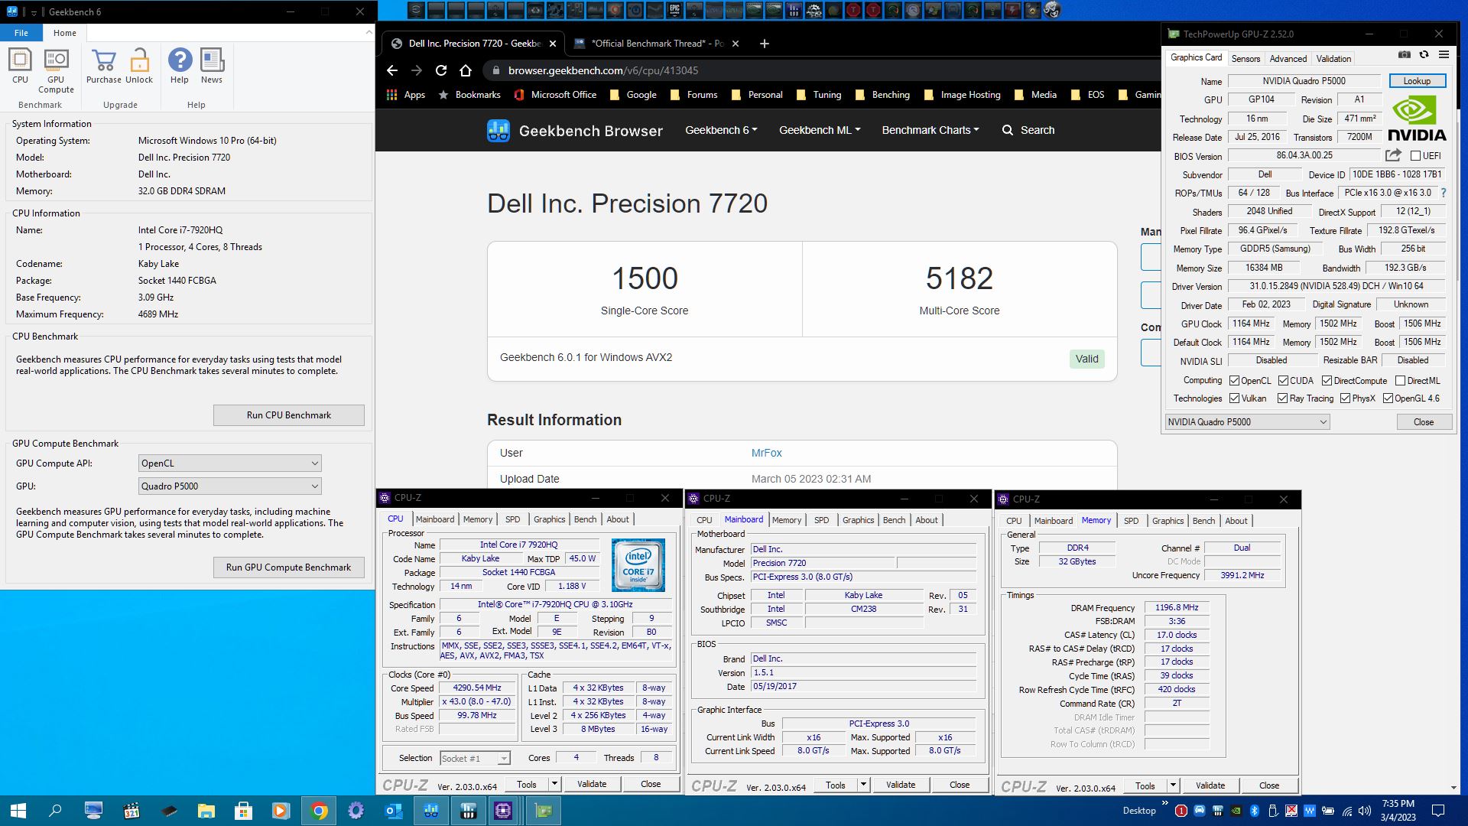This screenshot has width=1468, height=826.
Task: Open the Purchase cart icon in Geekbench
Action: coord(103,66)
